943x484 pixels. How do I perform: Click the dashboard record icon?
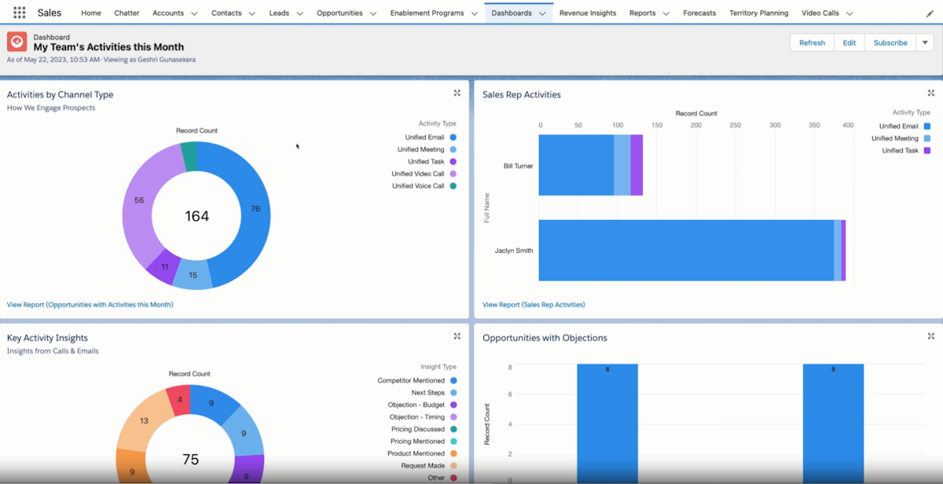16,42
